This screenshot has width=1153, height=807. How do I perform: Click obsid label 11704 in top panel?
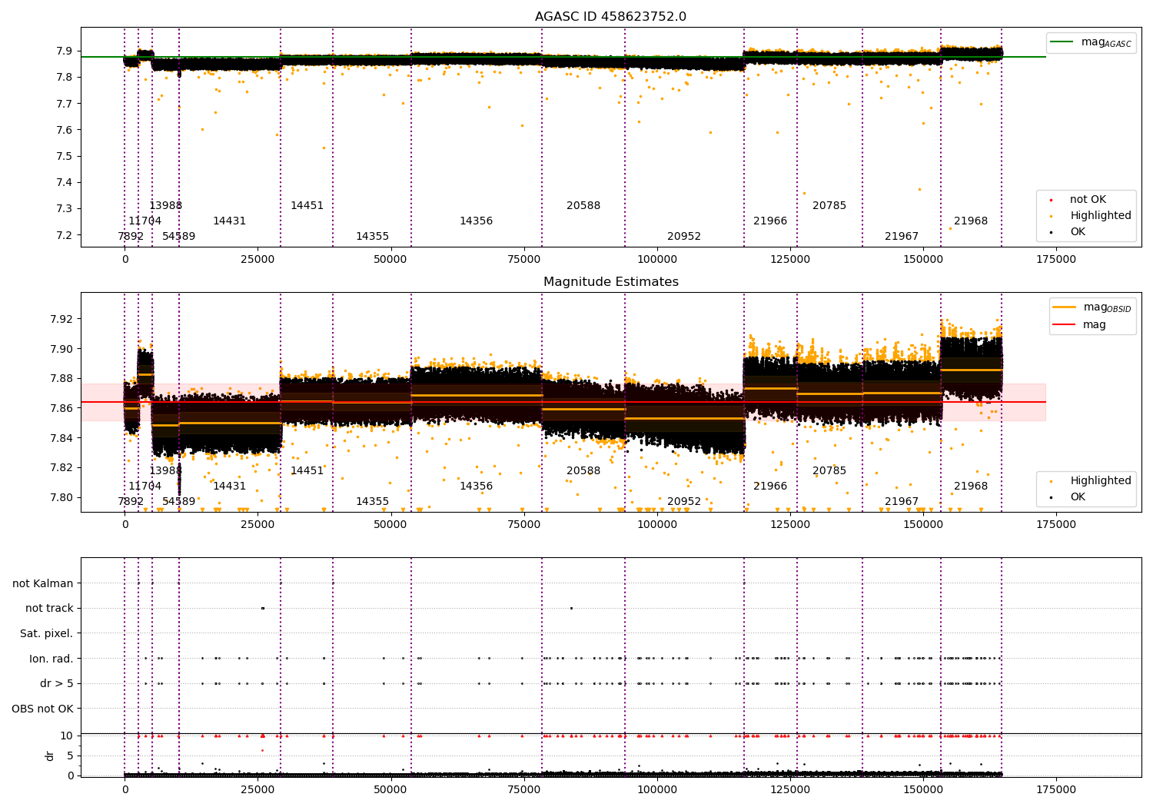tap(145, 221)
